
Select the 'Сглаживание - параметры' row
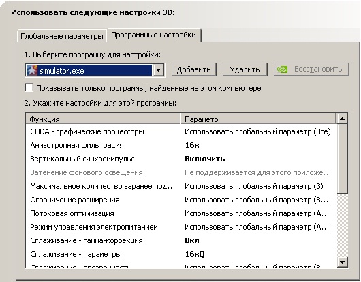(x=180, y=254)
